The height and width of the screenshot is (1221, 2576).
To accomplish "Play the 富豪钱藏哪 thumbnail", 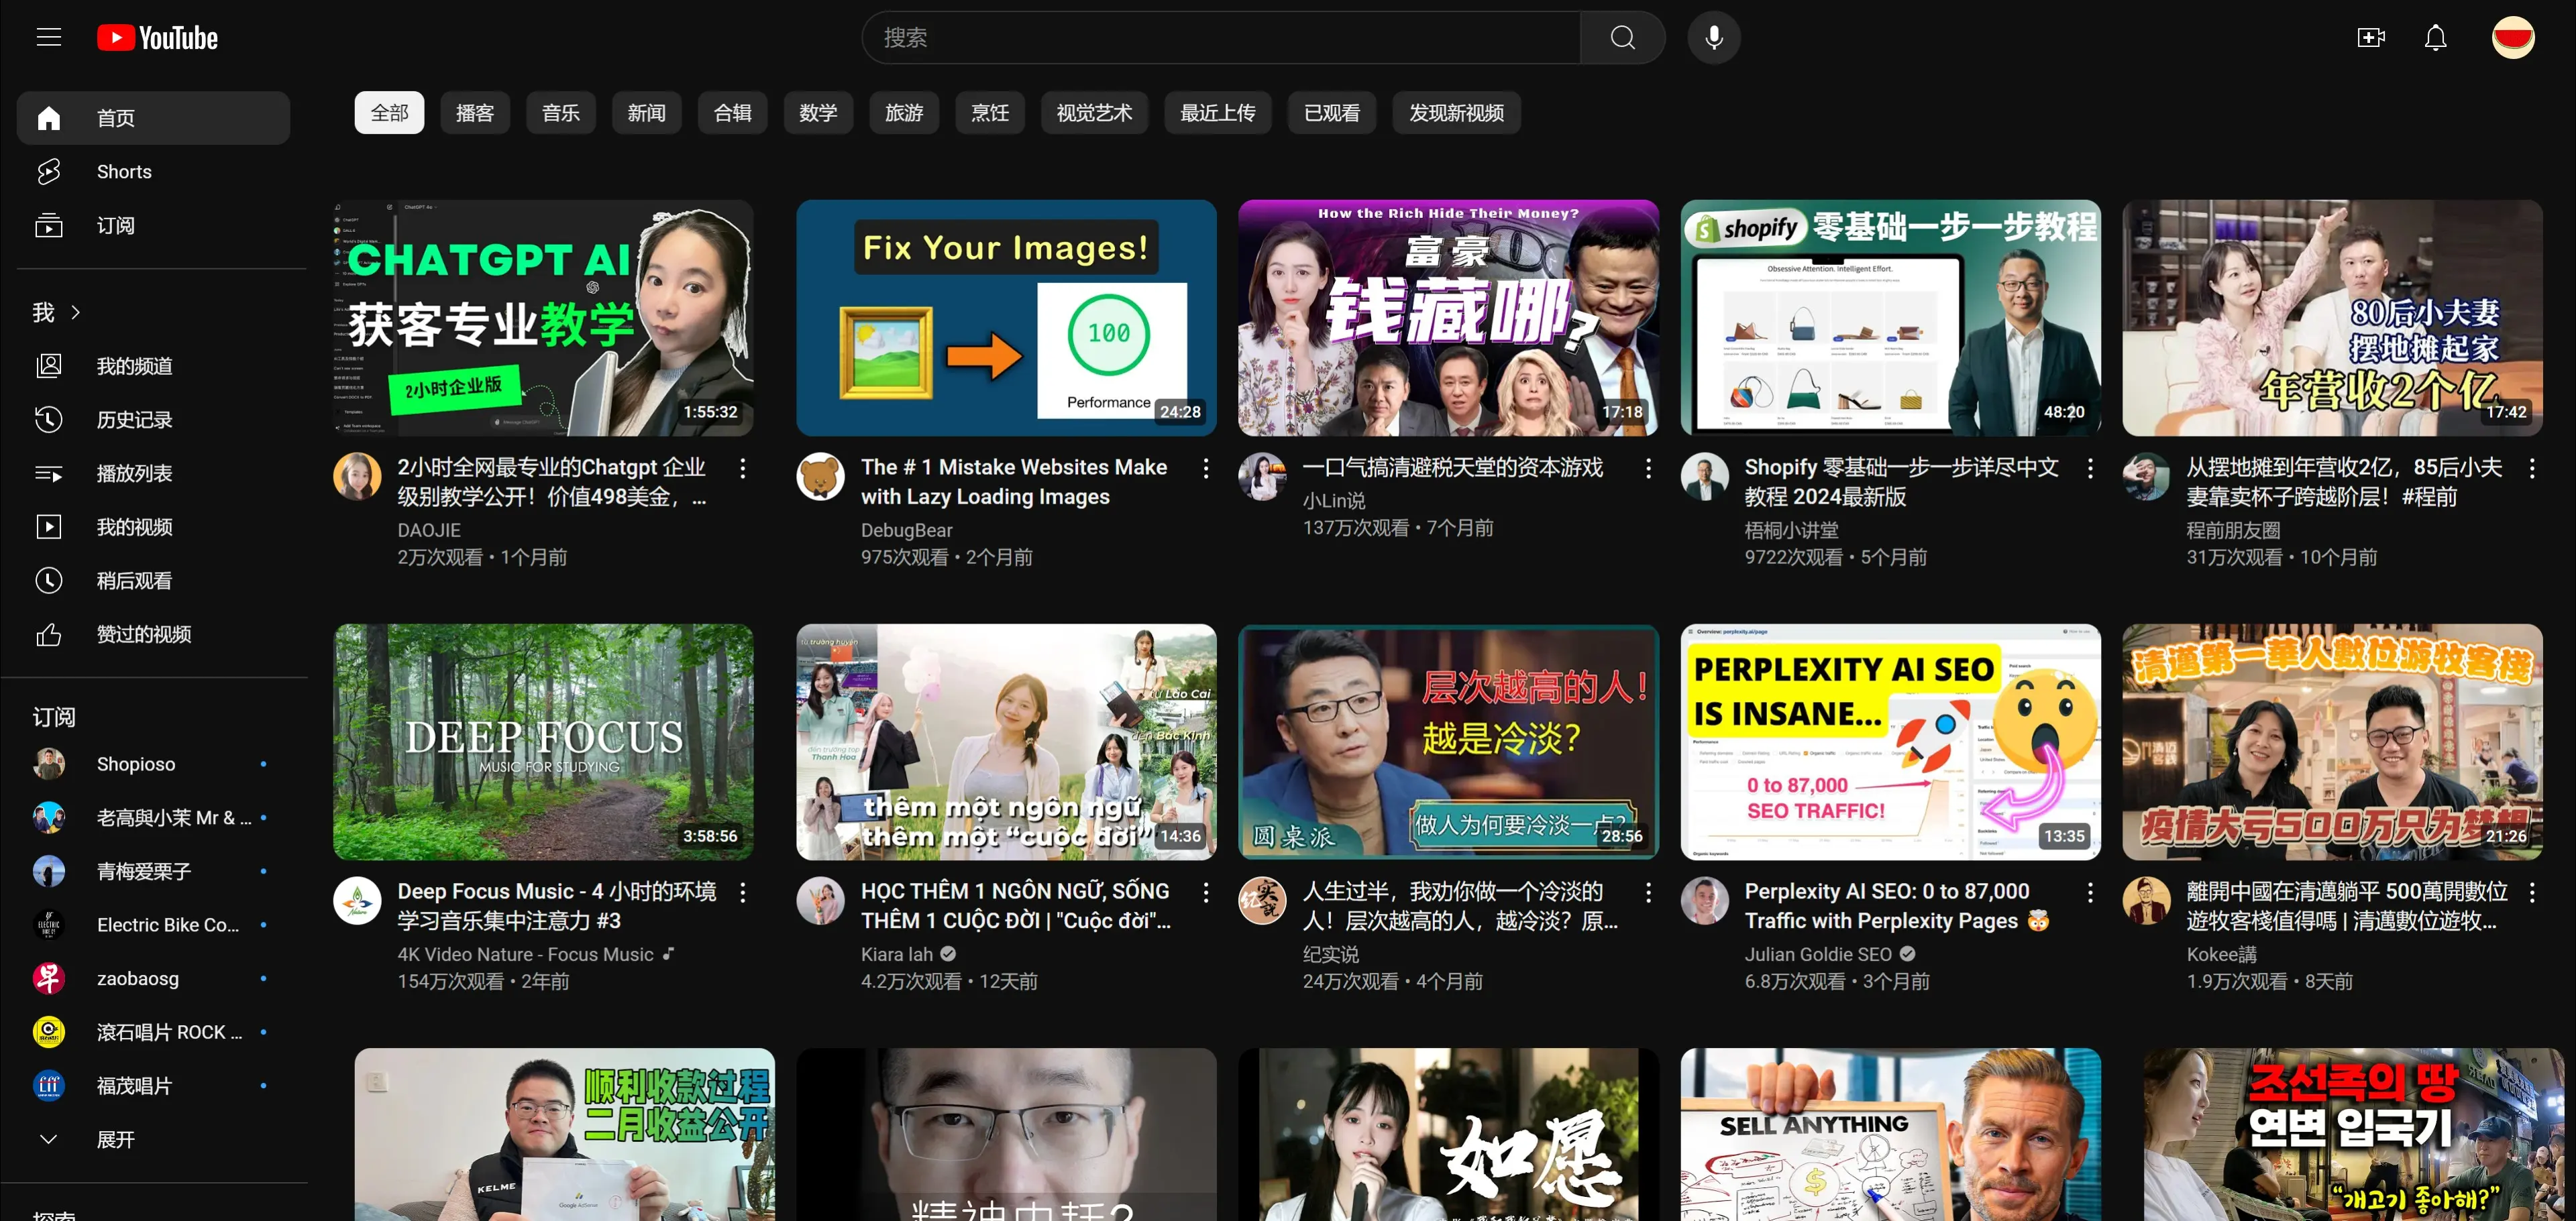I will click(1448, 318).
